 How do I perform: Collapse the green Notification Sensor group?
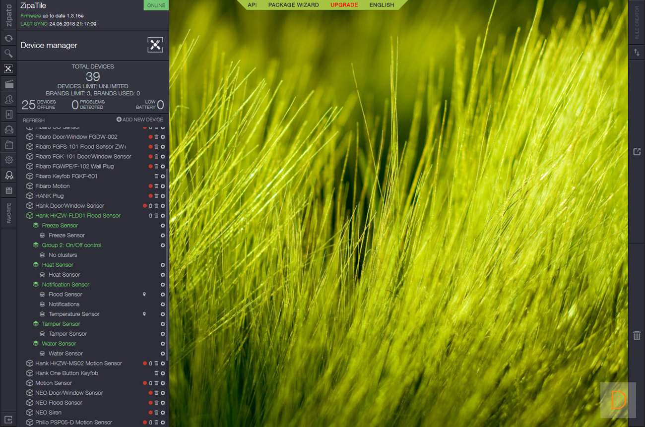(36, 285)
